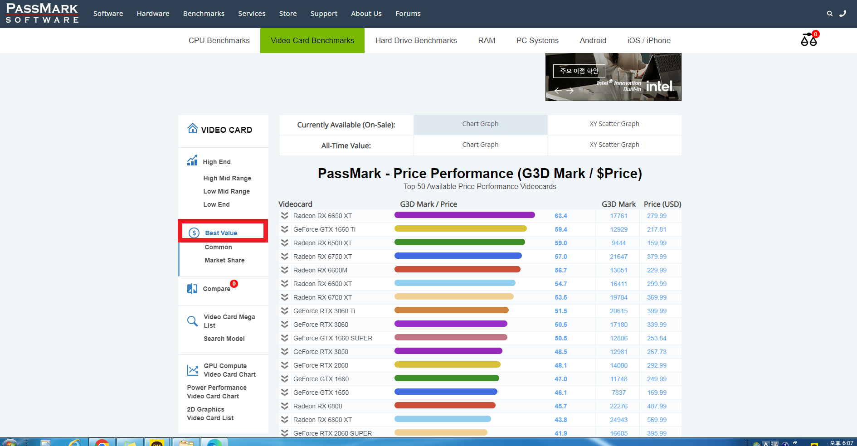Open the Benchmarks menu in the top bar

point(204,14)
